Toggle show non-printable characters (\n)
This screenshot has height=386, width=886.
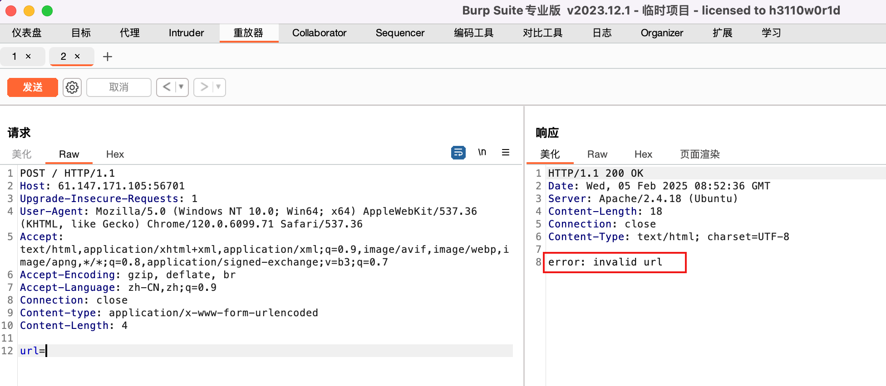click(482, 153)
